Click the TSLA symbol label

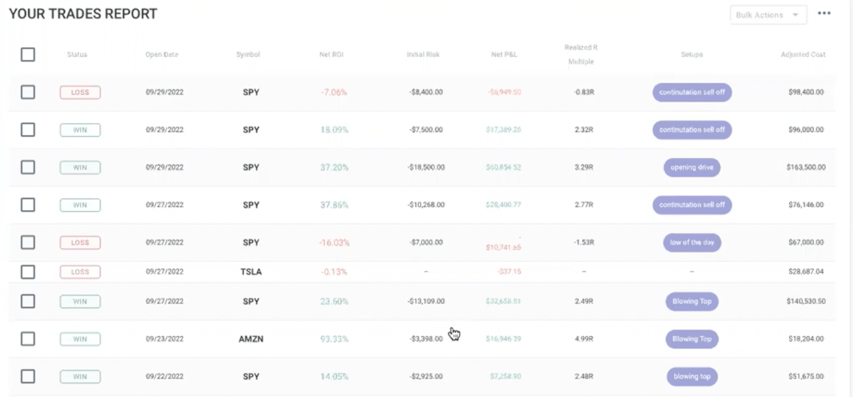click(x=250, y=272)
